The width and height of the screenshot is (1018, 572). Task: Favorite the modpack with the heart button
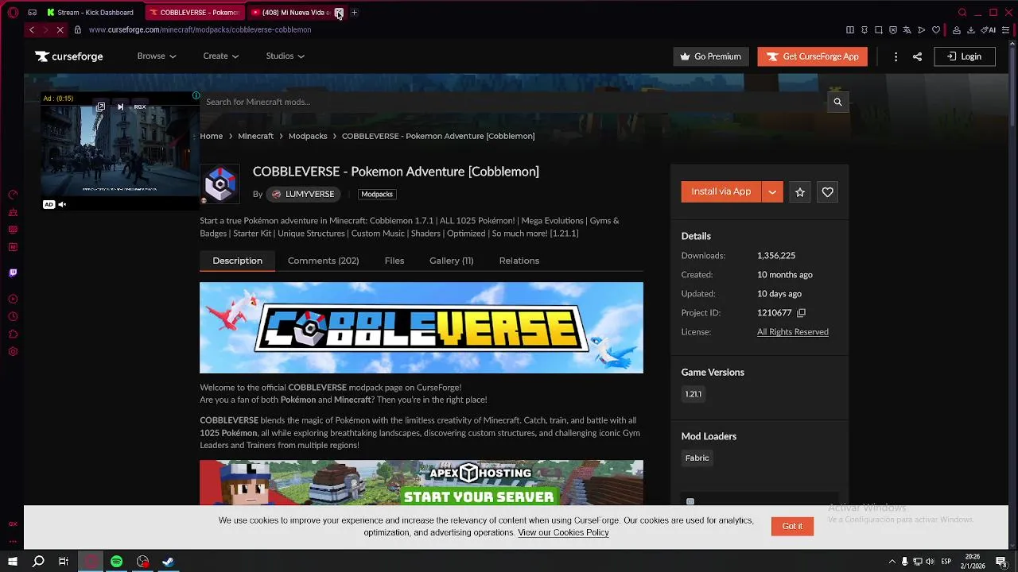(827, 192)
